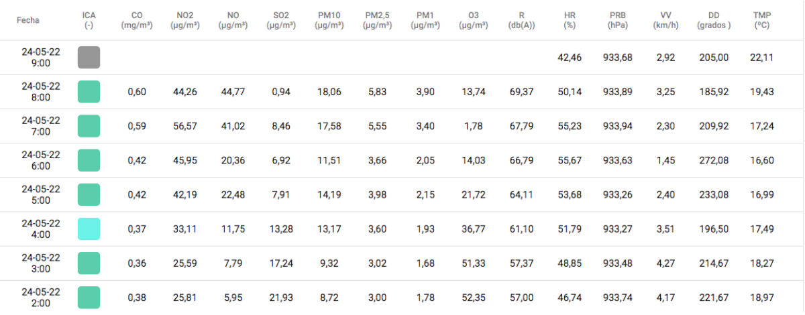Click the green ICA swatch for 8:00
This screenshot has height=315, width=805.
(x=89, y=92)
